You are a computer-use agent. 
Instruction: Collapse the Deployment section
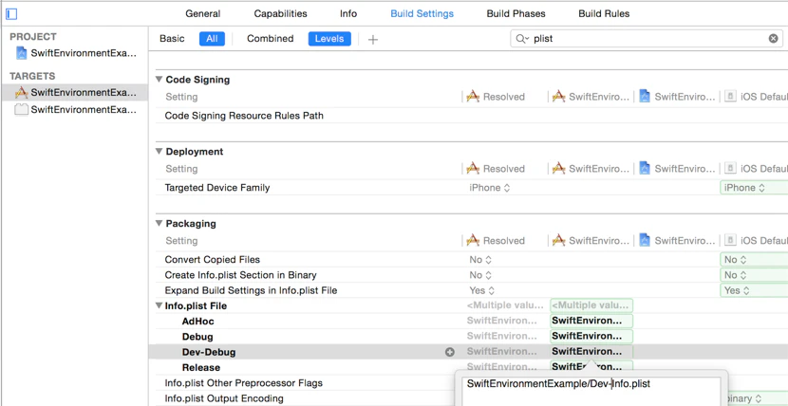point(159,152)
